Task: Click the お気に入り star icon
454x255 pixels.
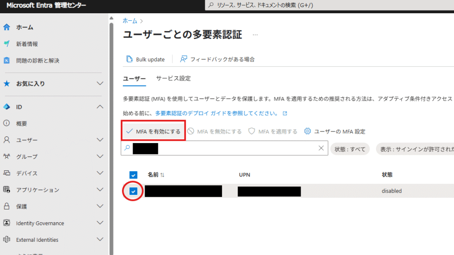Action: 7,84
